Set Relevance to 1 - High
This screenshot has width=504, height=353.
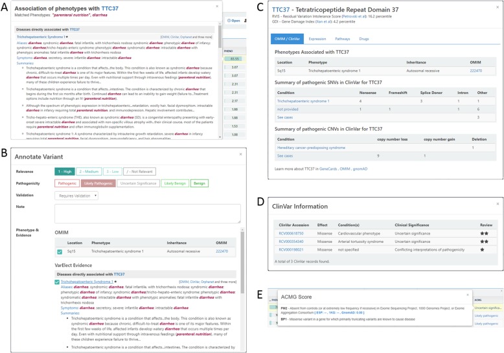click(68, 172)
